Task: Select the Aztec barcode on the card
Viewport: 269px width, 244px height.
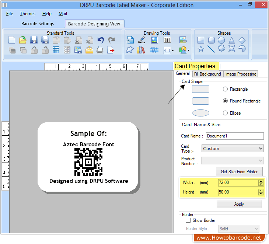Action: tap(88, 162)
